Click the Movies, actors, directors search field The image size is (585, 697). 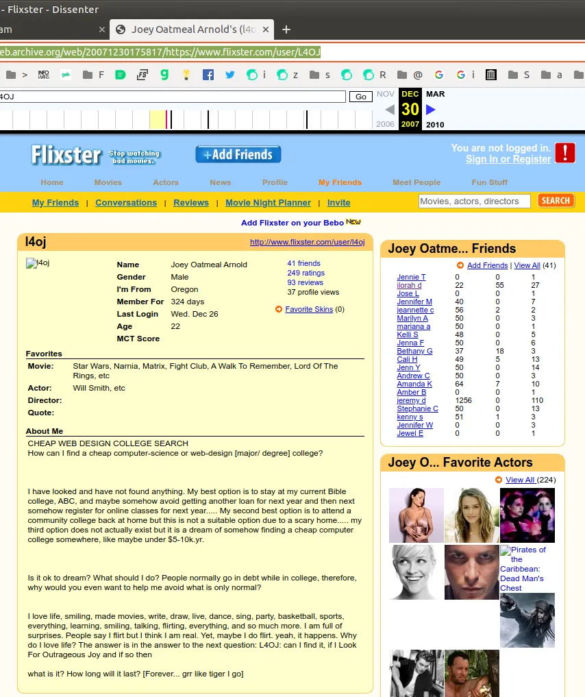[x=475, y=201]
